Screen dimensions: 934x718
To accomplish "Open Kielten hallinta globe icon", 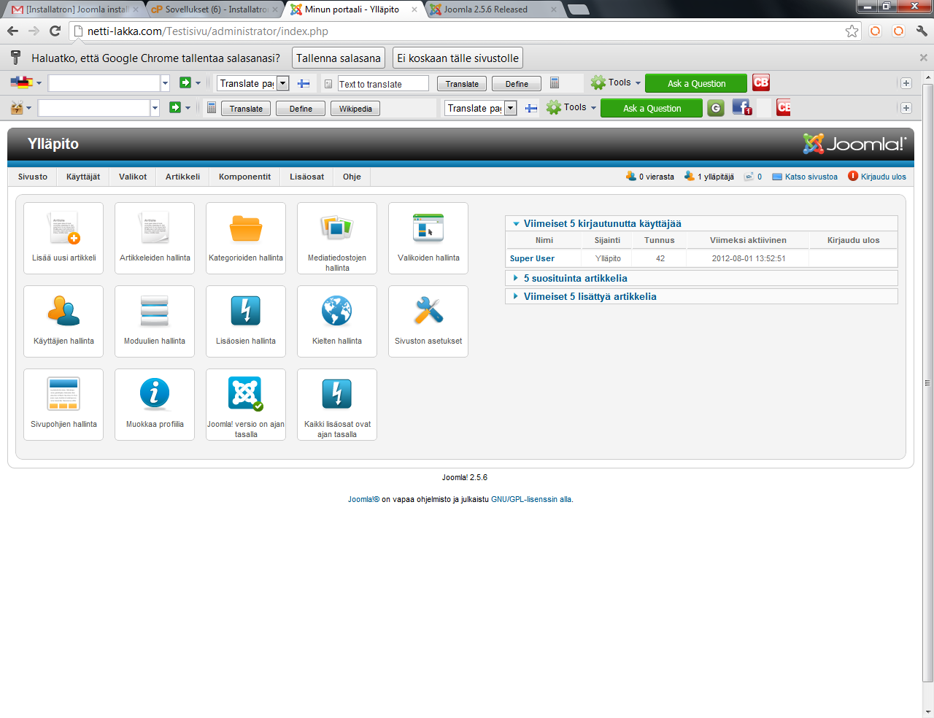I will coord(337,321).
